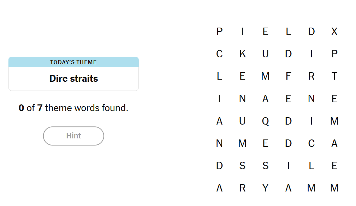Image resolution: width=356 pixels, height=206 pixels.
Task: Select the P left of I
Action: tap(219, 32)
